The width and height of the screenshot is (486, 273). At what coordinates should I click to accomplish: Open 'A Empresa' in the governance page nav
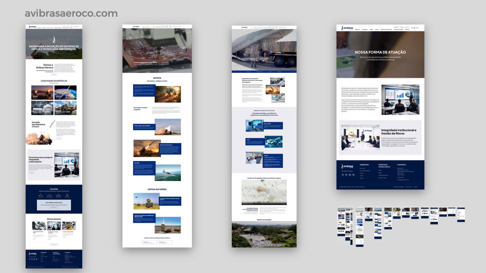pos(357,30)
